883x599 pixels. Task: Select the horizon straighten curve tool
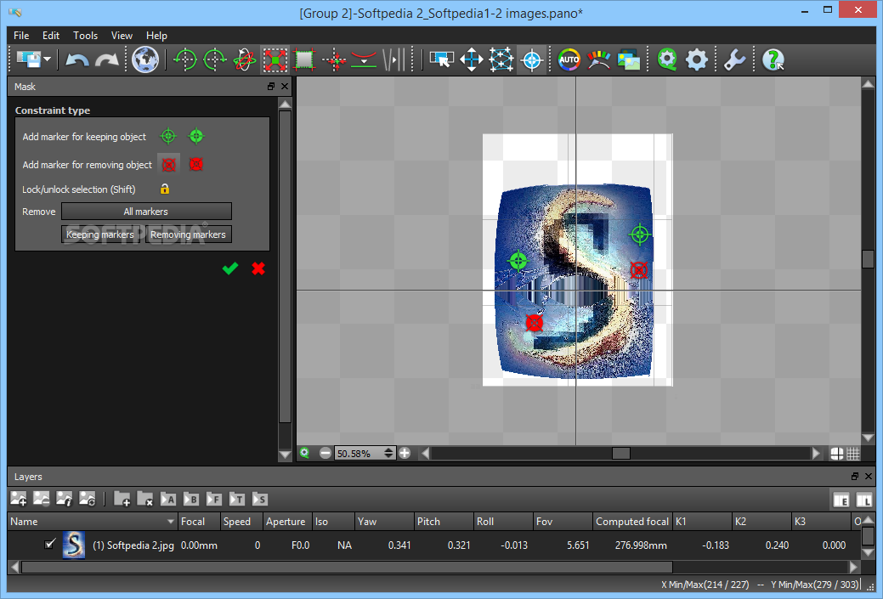(364, 59)
